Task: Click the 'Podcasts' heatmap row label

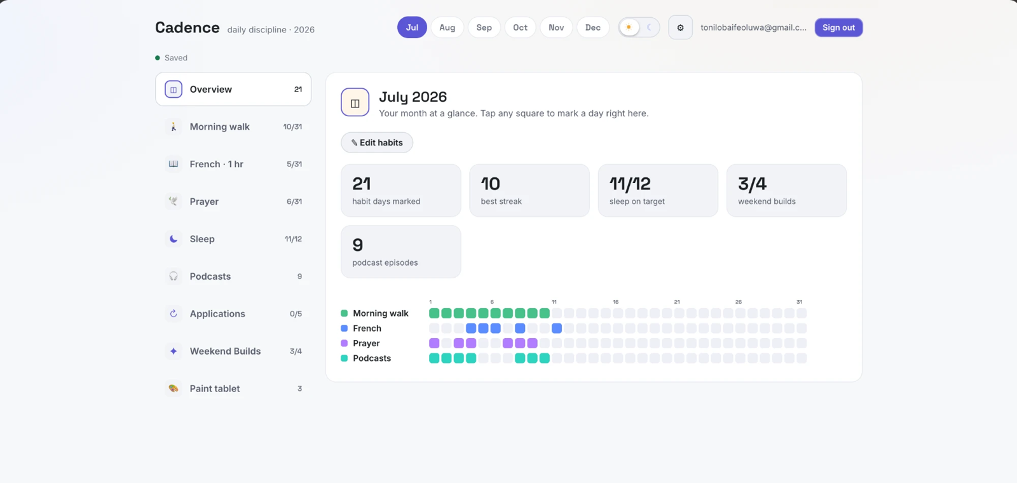Action: tap(372, 358)
